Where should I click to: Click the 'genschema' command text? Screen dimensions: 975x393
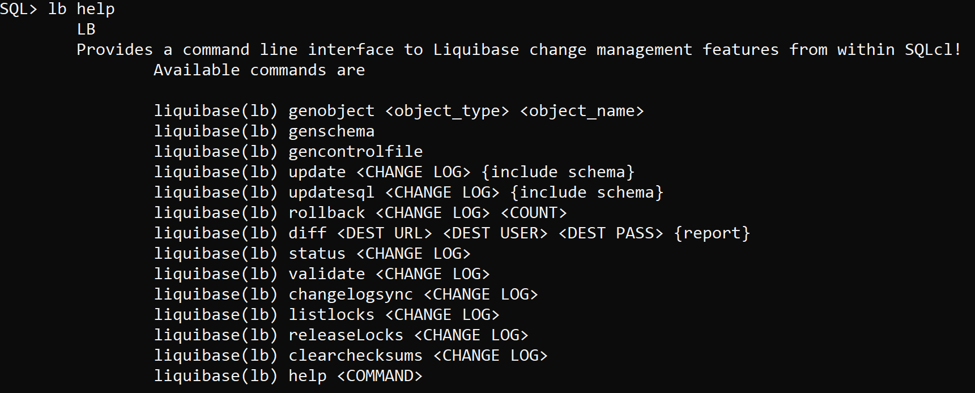tap(331, 131)
